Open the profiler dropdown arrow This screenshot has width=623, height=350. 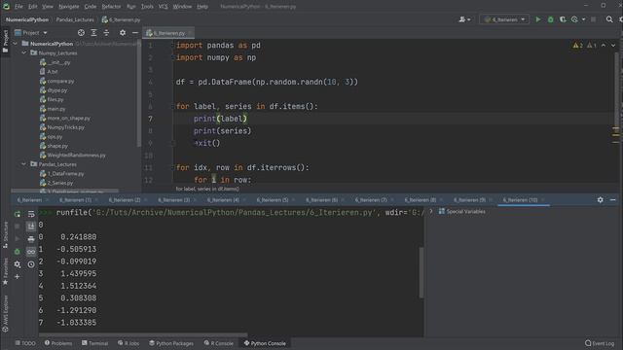[583, 19]
